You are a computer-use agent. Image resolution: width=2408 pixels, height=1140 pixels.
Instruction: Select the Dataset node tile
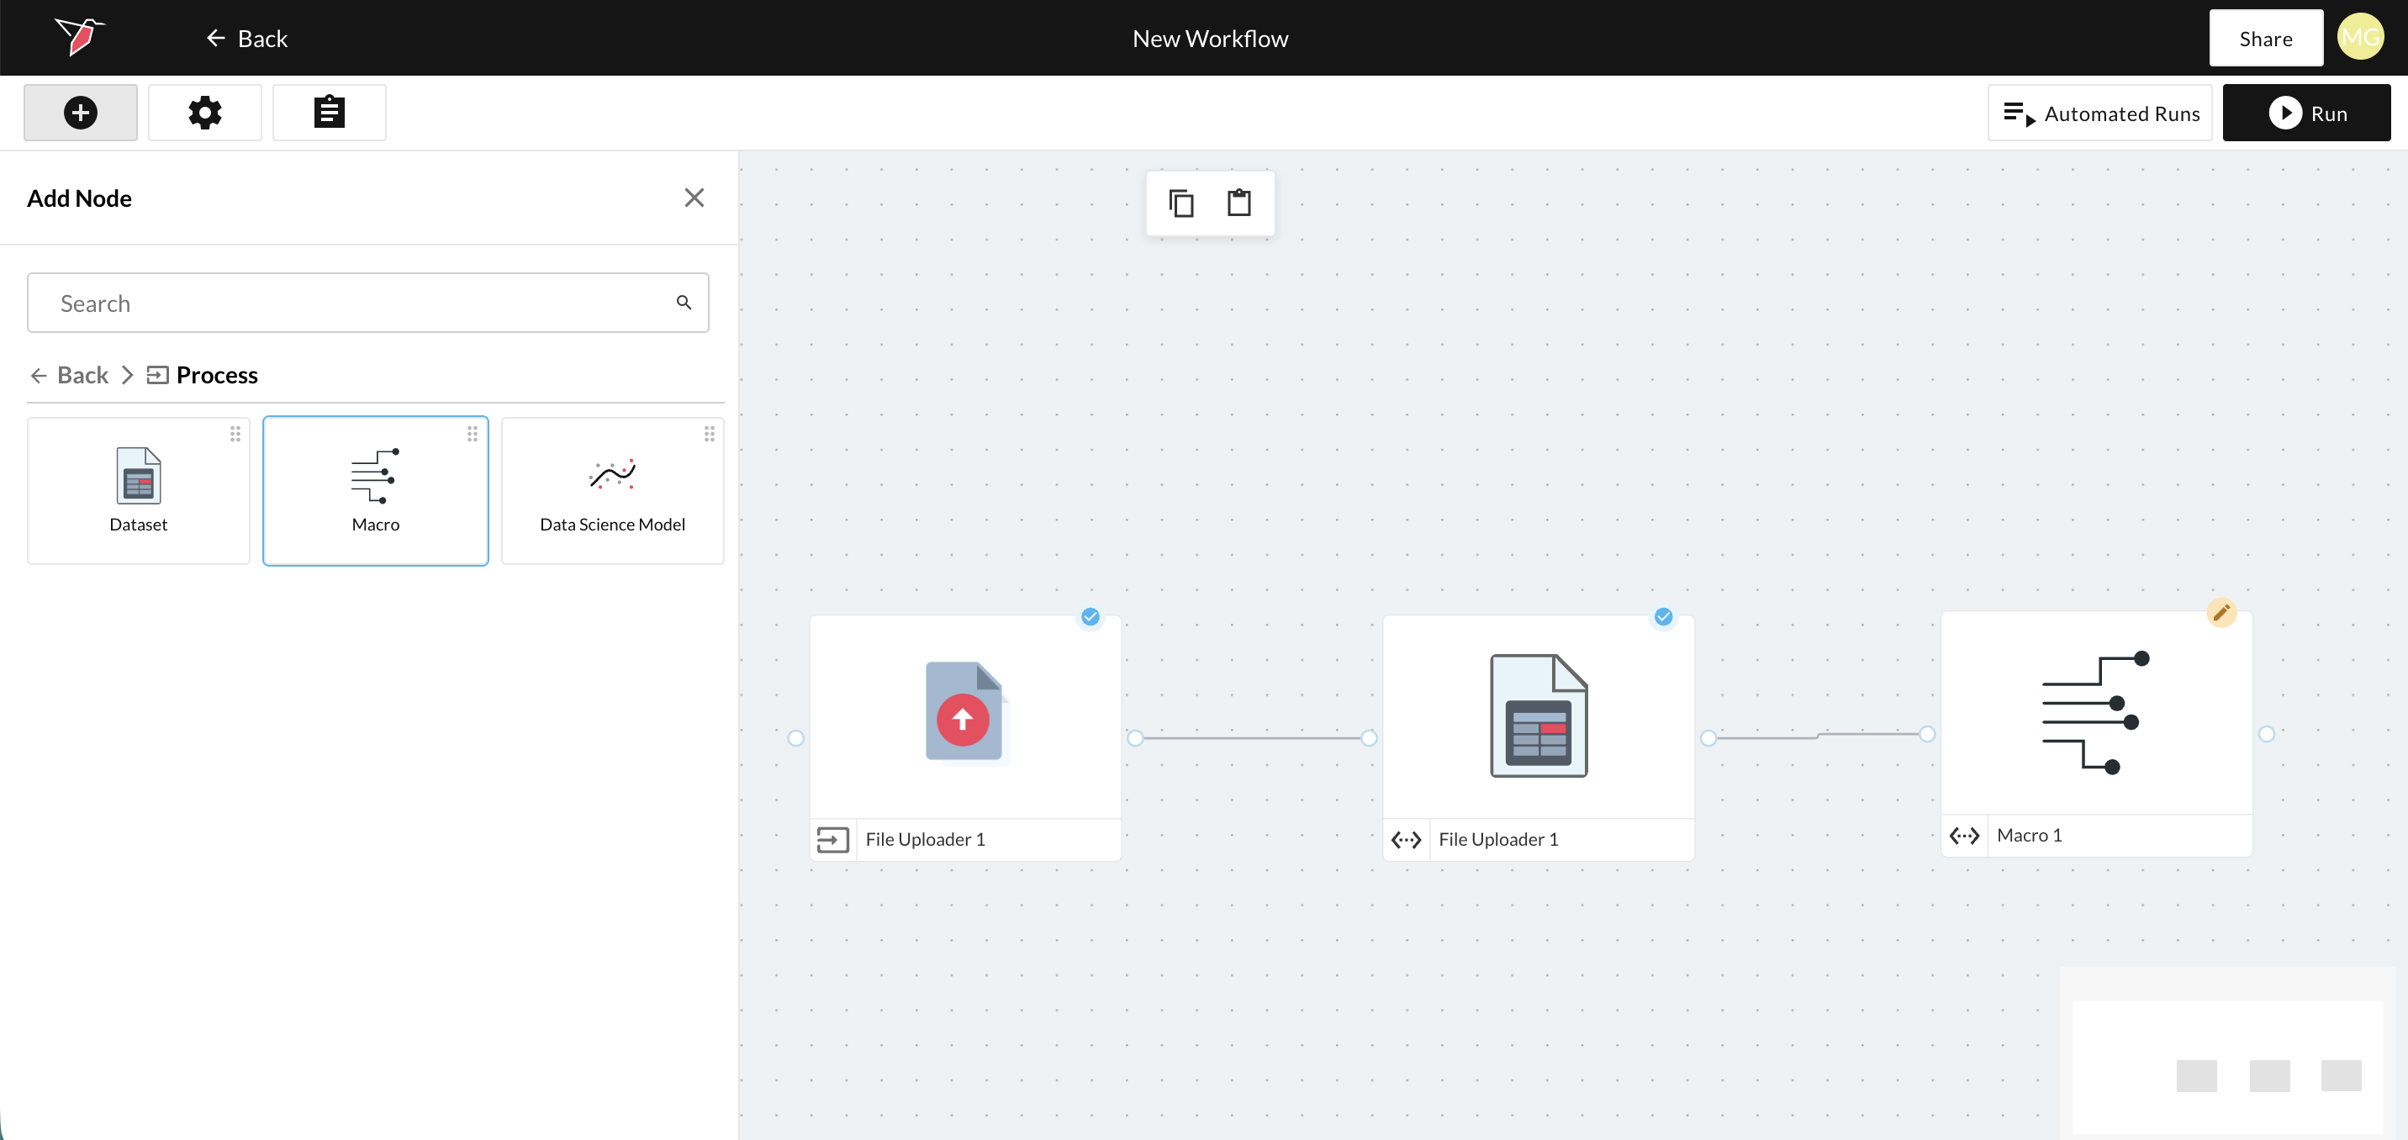139,491
